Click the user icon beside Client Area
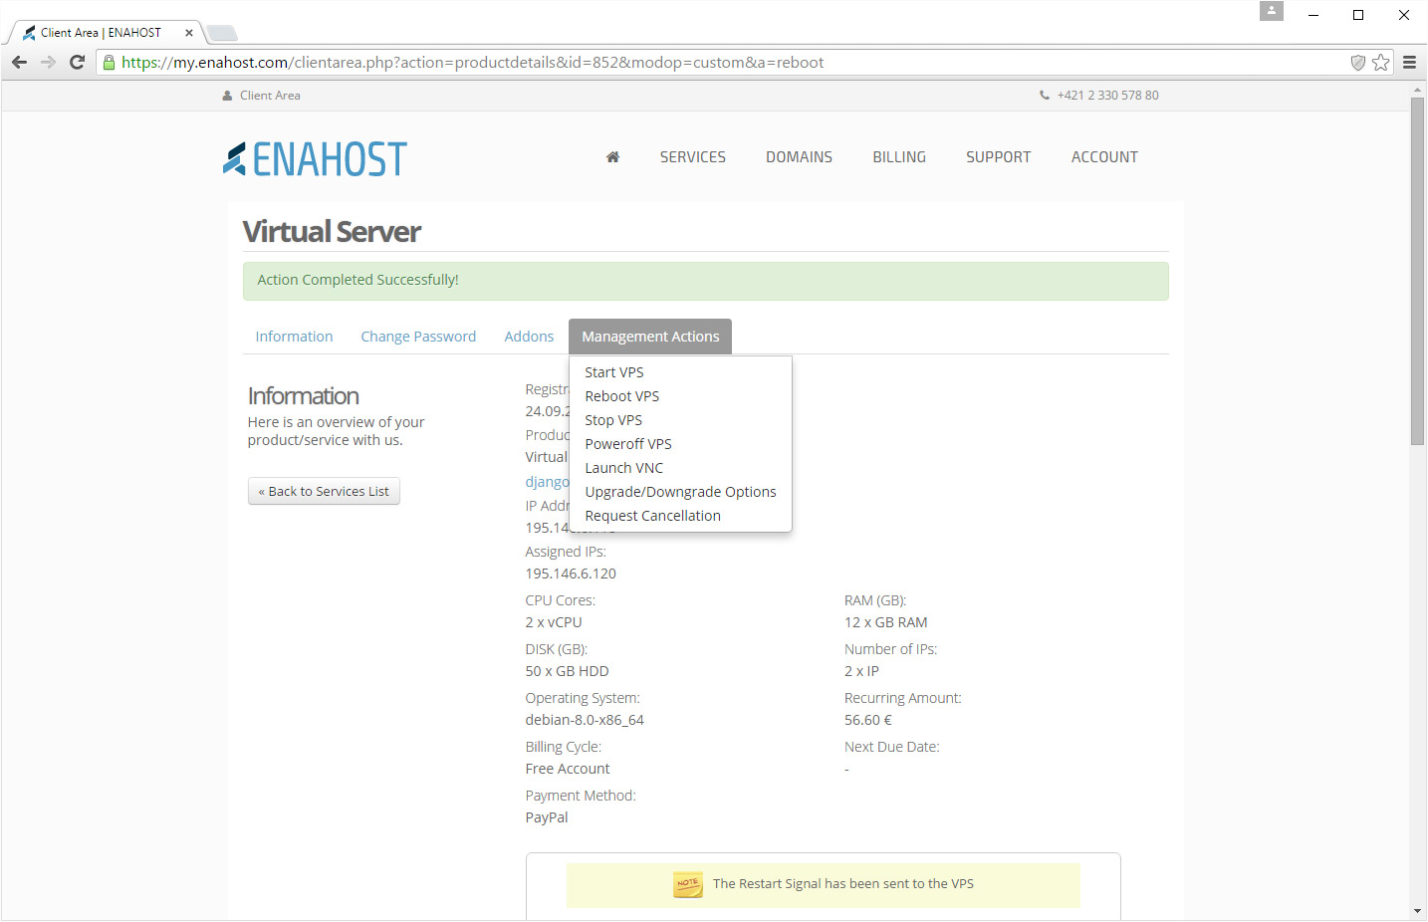Image resolution: width=1428 pixels, height=922 pixels. click(227, 96)
